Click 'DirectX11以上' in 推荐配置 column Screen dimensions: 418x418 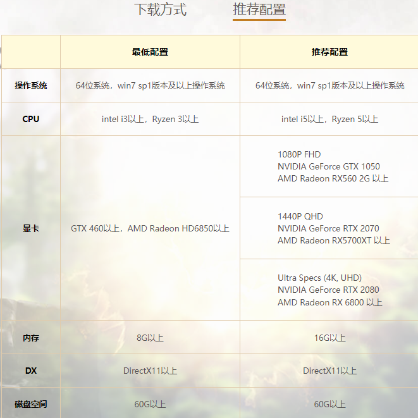click(329, 371)
